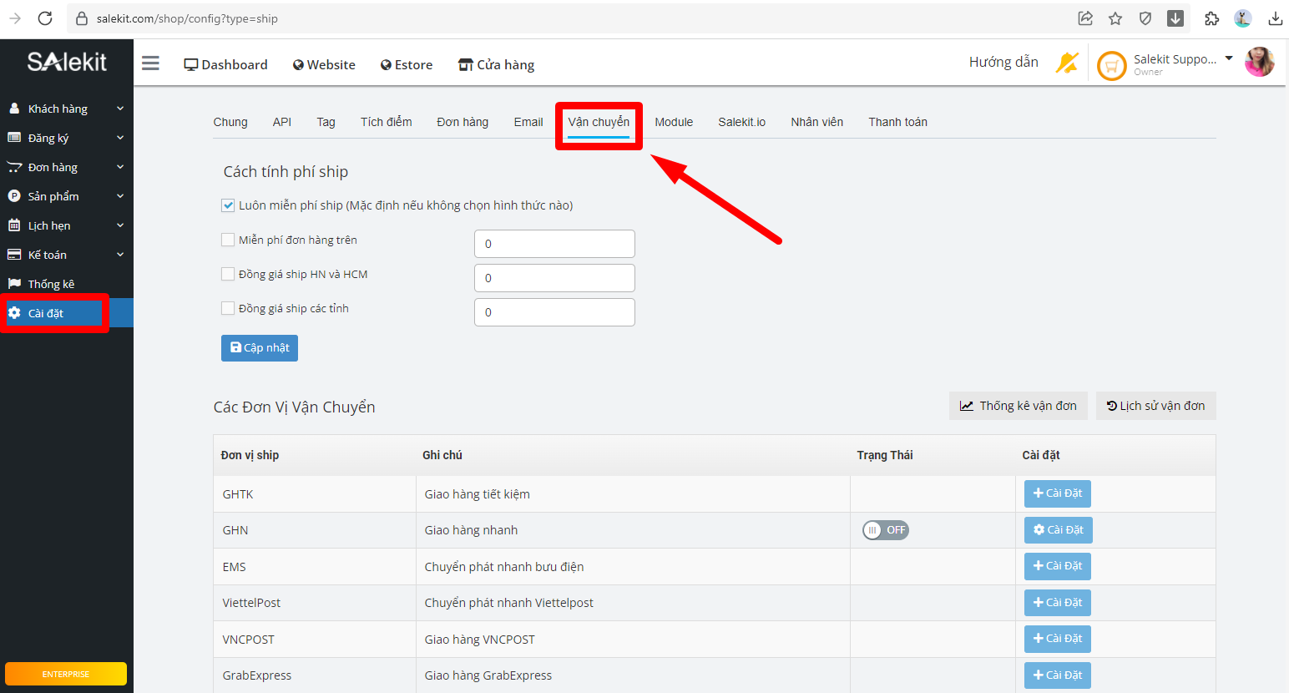This screenshot has height=693, width=1289.
Task: Click the hamburger menu icon
Action: (x=150, y=63)
